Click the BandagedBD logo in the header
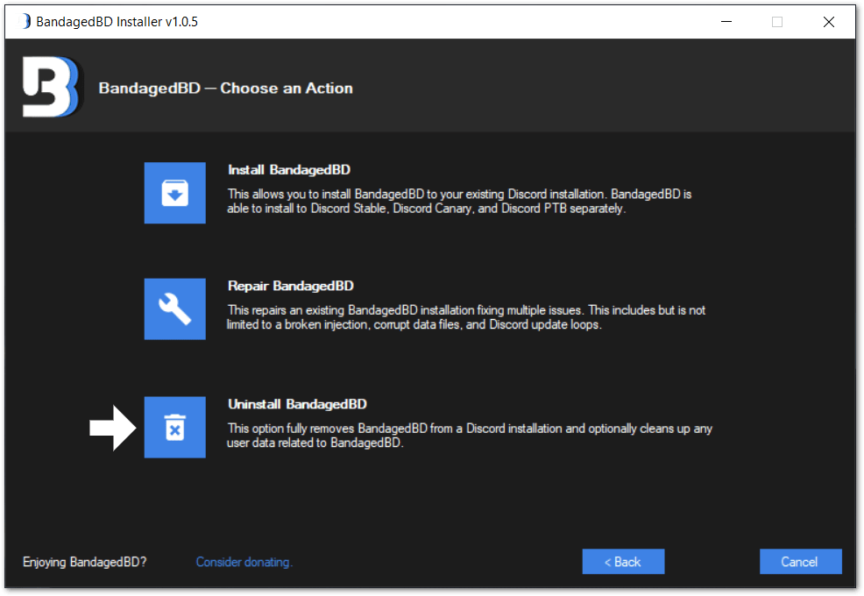The height and width of the screenshot is (596, 864). pyautogui.click(x=50, y=86)
